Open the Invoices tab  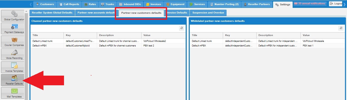pyautogui.click(x=153, y=4)
